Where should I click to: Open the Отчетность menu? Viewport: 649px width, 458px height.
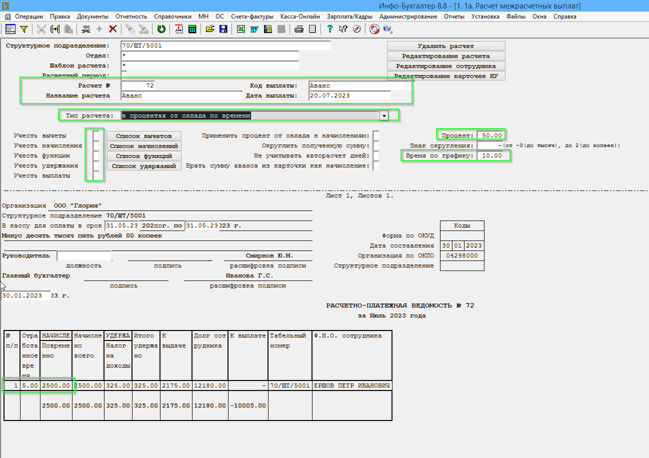131,16
